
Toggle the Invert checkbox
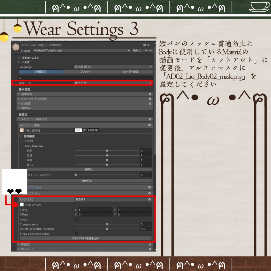click(76, 219)
